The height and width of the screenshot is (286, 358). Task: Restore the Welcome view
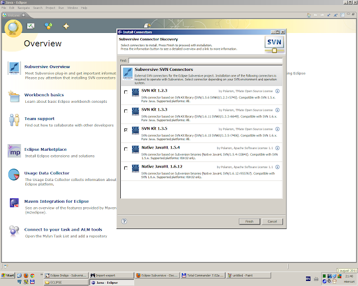tap(353, 14)
